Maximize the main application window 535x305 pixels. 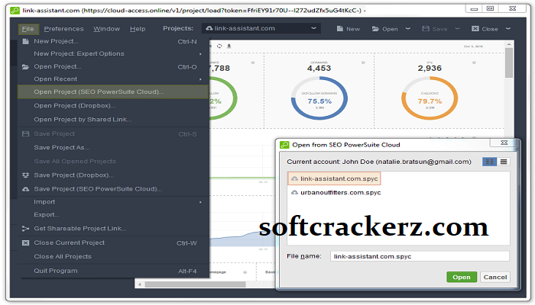click(x=491, y=8)
